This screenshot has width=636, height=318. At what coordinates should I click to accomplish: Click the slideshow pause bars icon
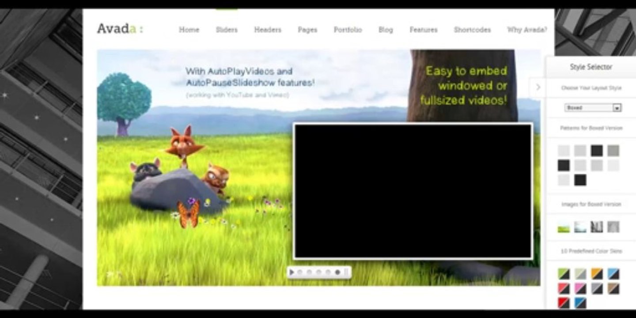[x=346, y=272]
